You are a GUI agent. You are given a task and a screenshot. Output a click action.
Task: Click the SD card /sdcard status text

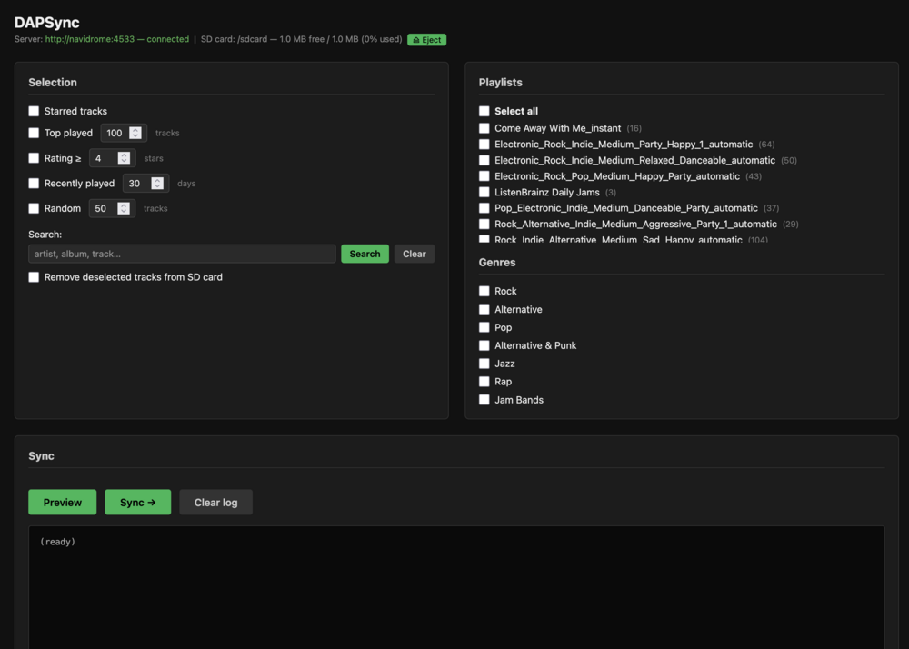click(302, 39)
